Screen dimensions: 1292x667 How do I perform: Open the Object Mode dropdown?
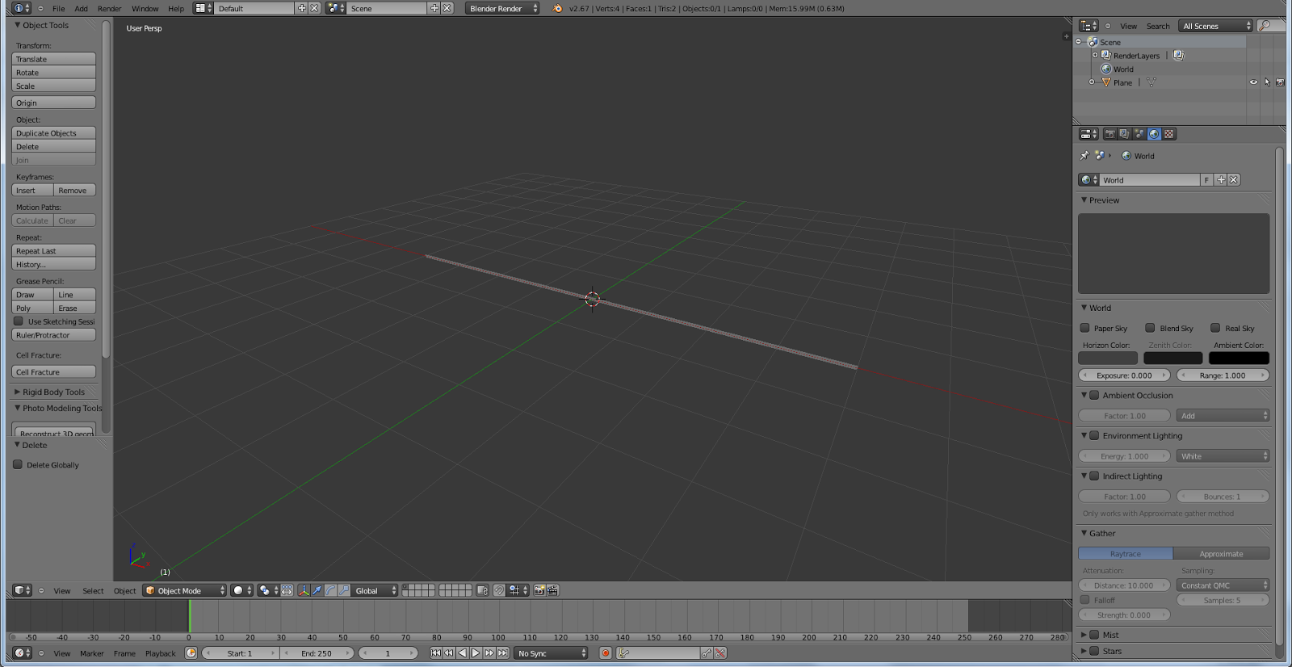pos(185,590)
